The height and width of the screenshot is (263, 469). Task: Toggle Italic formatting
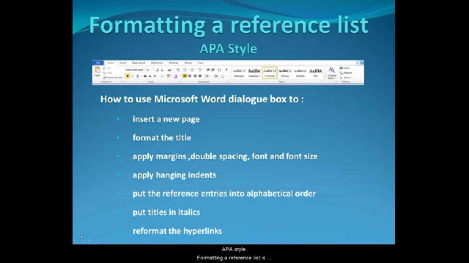[133, 76]
